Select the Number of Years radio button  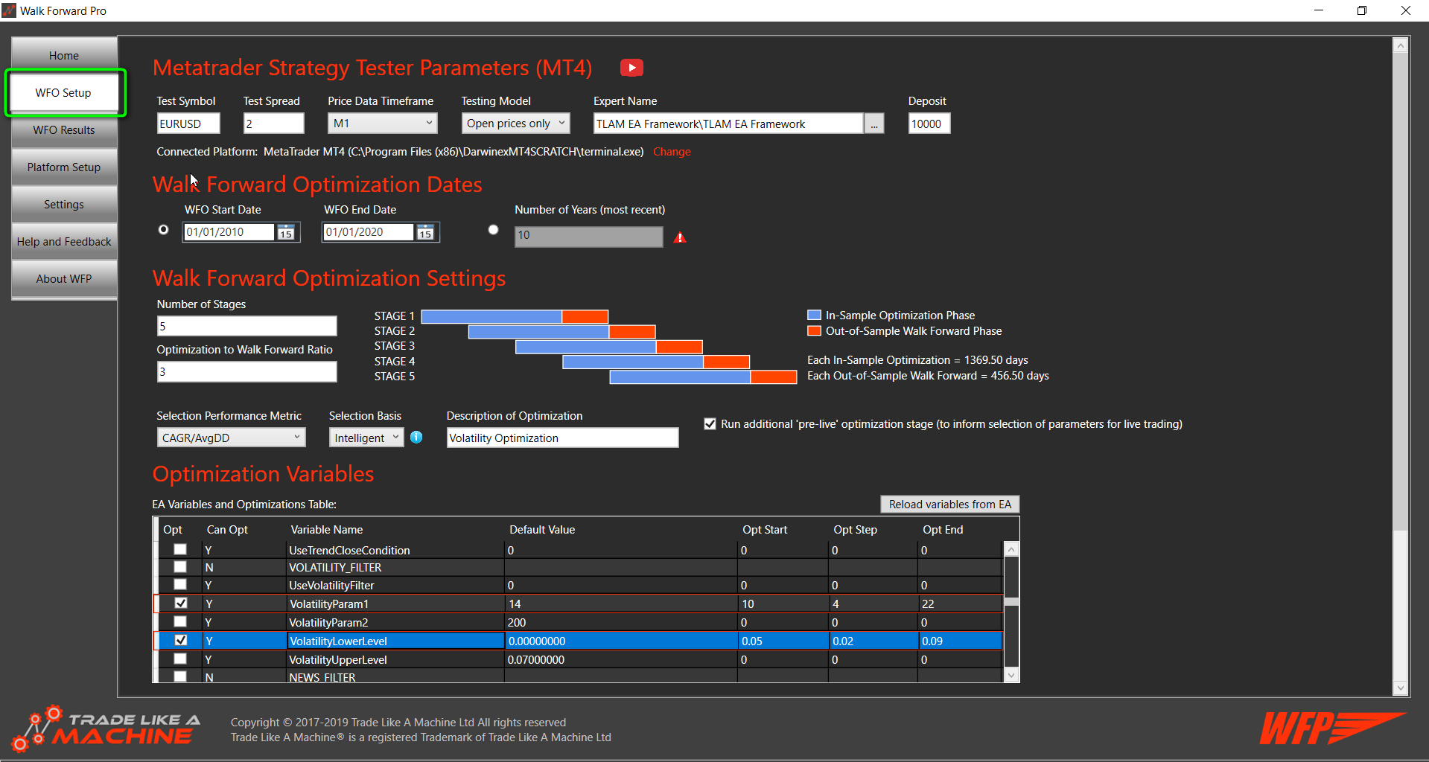coord(493,230)
